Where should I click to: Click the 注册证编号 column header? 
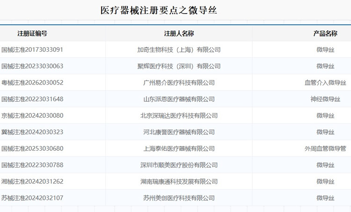pyautogui.click(x=32, y=34)
